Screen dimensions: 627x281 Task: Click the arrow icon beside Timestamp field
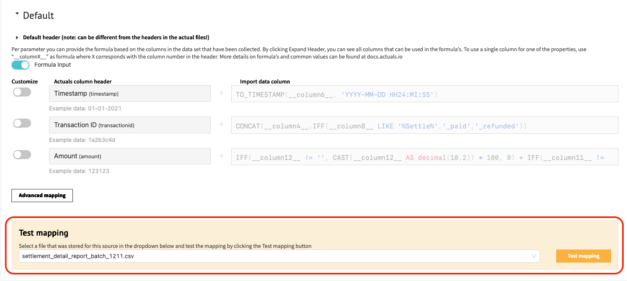click(x=221, y=93)
